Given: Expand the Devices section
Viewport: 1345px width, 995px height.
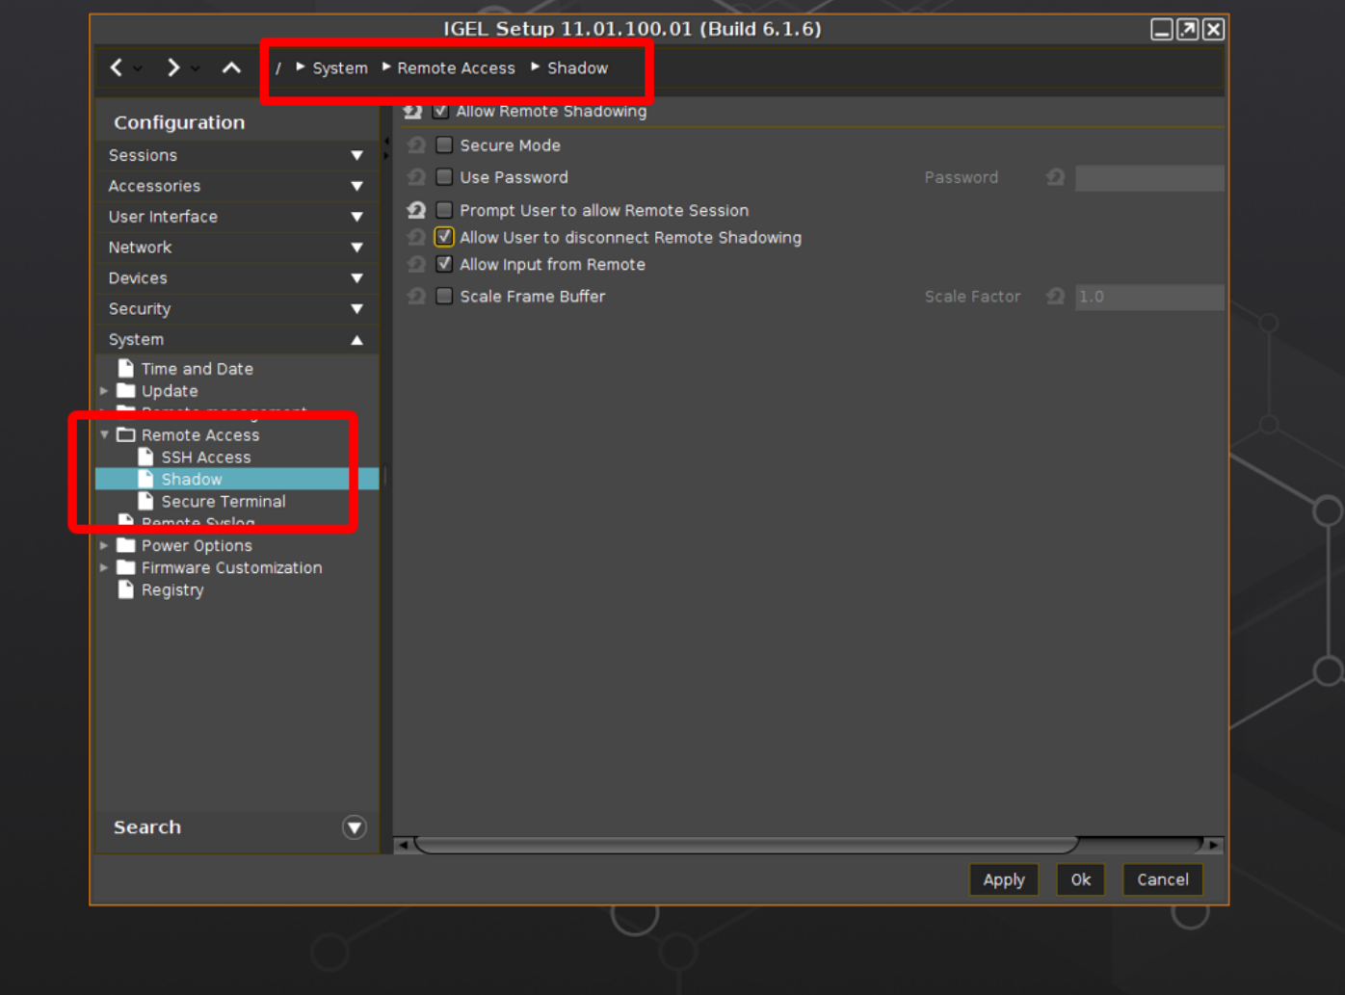Looking at the screenshot, I should [356, 278].
